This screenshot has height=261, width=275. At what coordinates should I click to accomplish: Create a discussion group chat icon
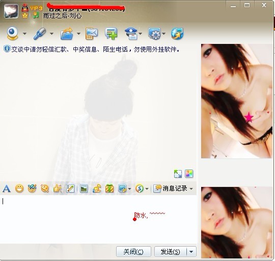coord(111,34)
